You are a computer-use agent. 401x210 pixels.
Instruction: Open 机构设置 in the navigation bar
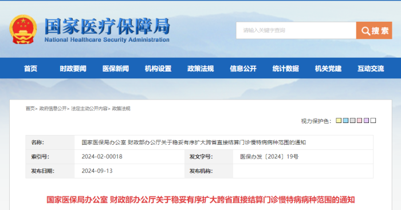point(158,69)
